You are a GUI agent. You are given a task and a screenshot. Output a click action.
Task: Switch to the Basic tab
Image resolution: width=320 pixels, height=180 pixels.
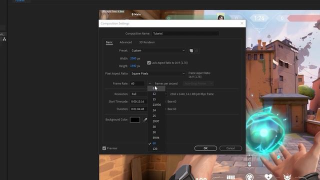coord(109,42)
